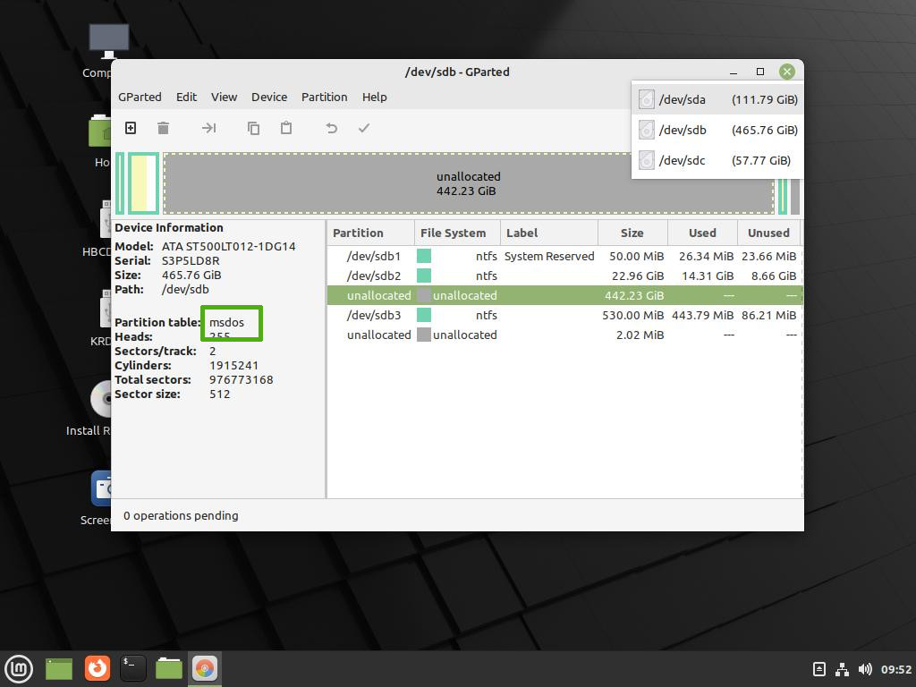Open the View menu

tap(224, 97)
